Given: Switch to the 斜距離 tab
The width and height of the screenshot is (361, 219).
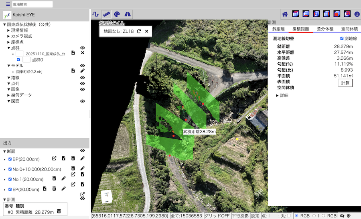Looking at the screenshot, I should click(x=278, y=29).
